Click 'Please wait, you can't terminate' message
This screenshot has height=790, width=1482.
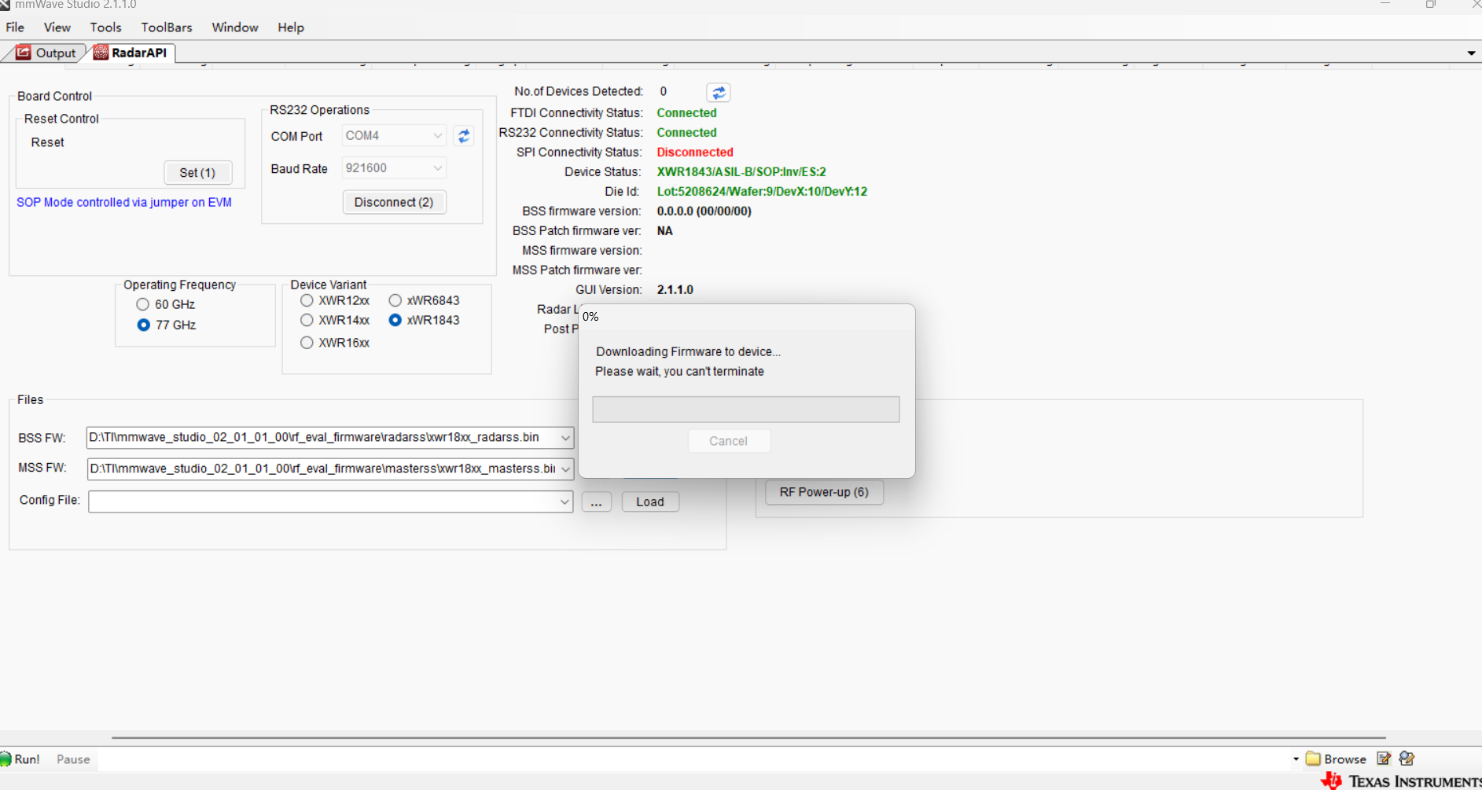pyautogui.click(x=679, y=371)
